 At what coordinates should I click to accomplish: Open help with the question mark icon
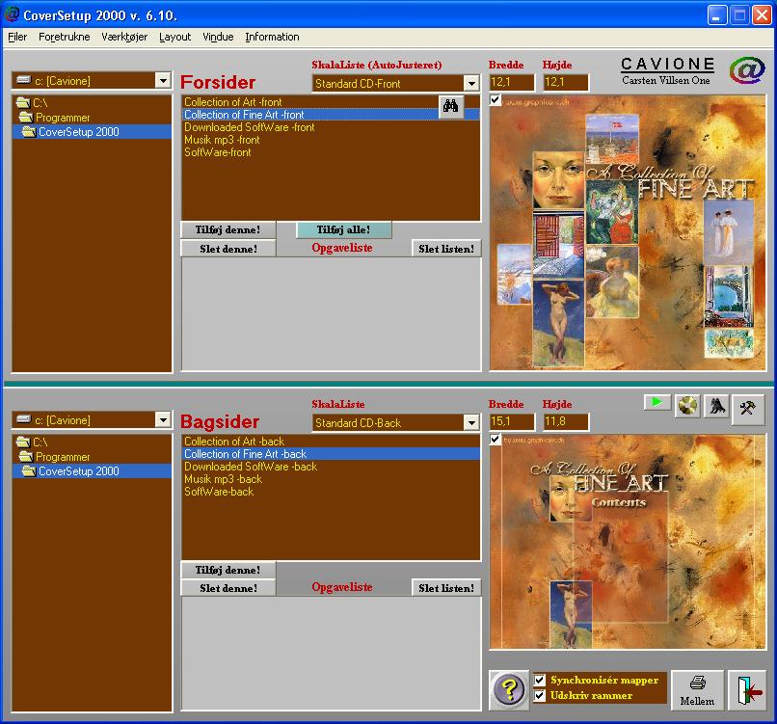(x=509, y=690)
